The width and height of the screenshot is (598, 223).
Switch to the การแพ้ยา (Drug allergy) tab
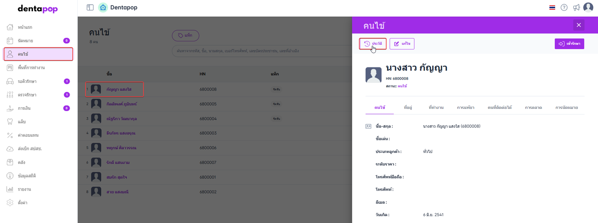click(x=465, y=108)
